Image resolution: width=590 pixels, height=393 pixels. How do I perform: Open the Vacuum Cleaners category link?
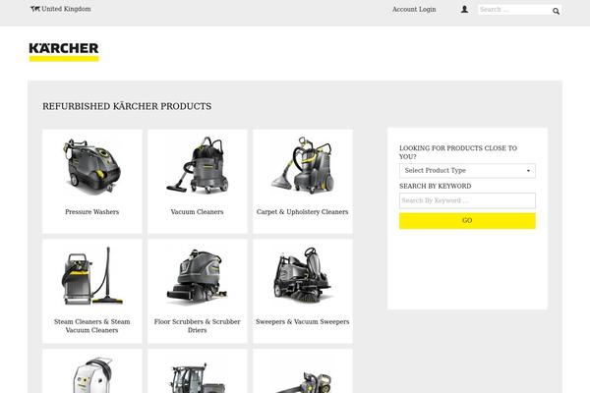tap(198, 212)
